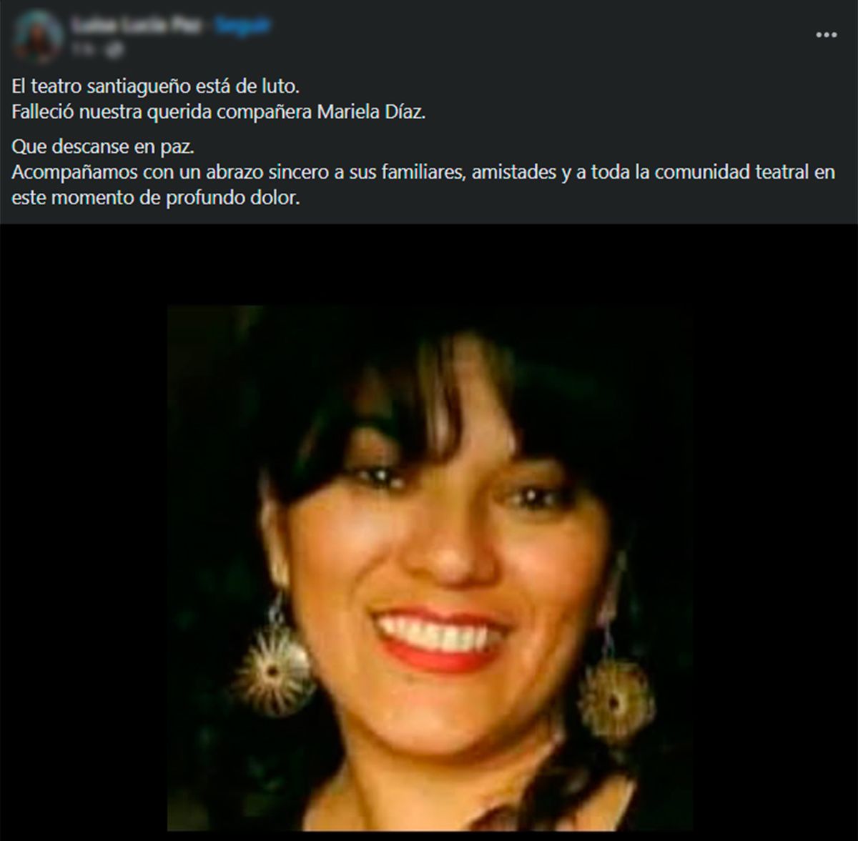Click the black area left of the photo

coord(84,532)
